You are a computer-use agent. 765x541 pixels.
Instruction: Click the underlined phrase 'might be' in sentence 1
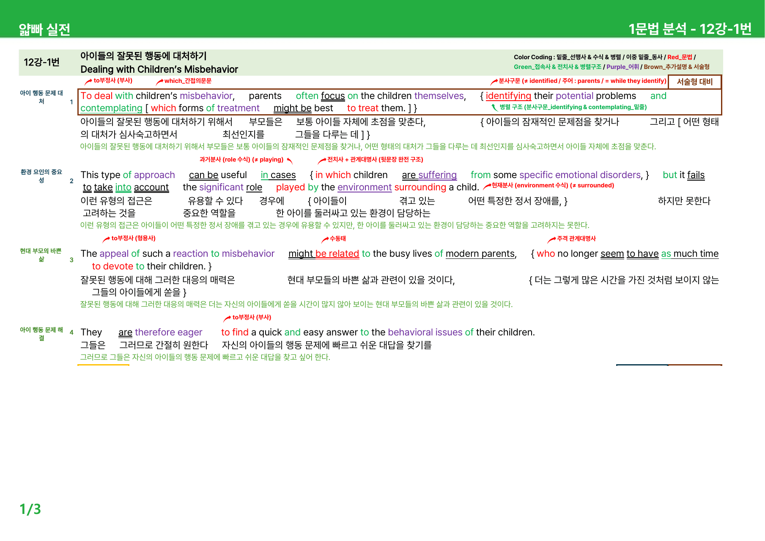[x=293, y=108]
